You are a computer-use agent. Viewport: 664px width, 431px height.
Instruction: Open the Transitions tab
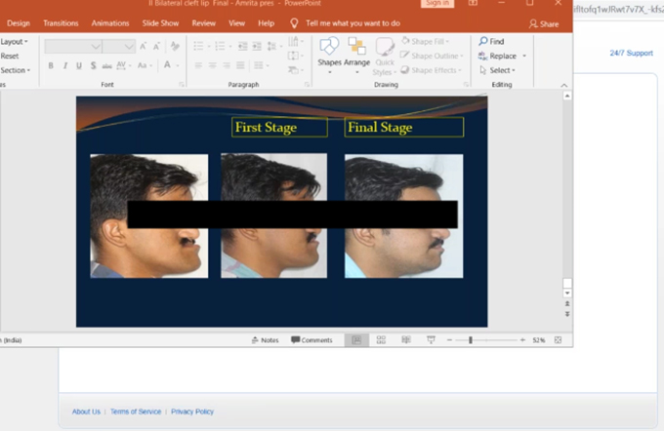[61, 23]
